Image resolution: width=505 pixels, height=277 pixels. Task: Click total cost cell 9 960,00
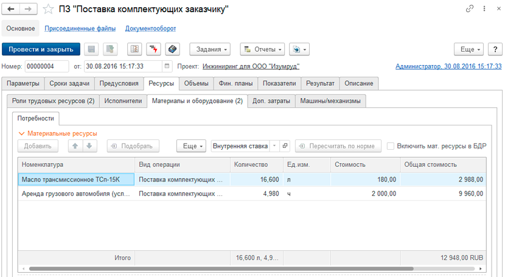click(x=443, y=194)
